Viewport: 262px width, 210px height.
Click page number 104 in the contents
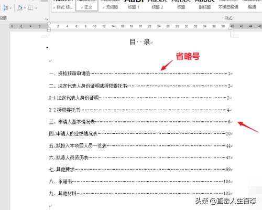[x=227, y=182]
